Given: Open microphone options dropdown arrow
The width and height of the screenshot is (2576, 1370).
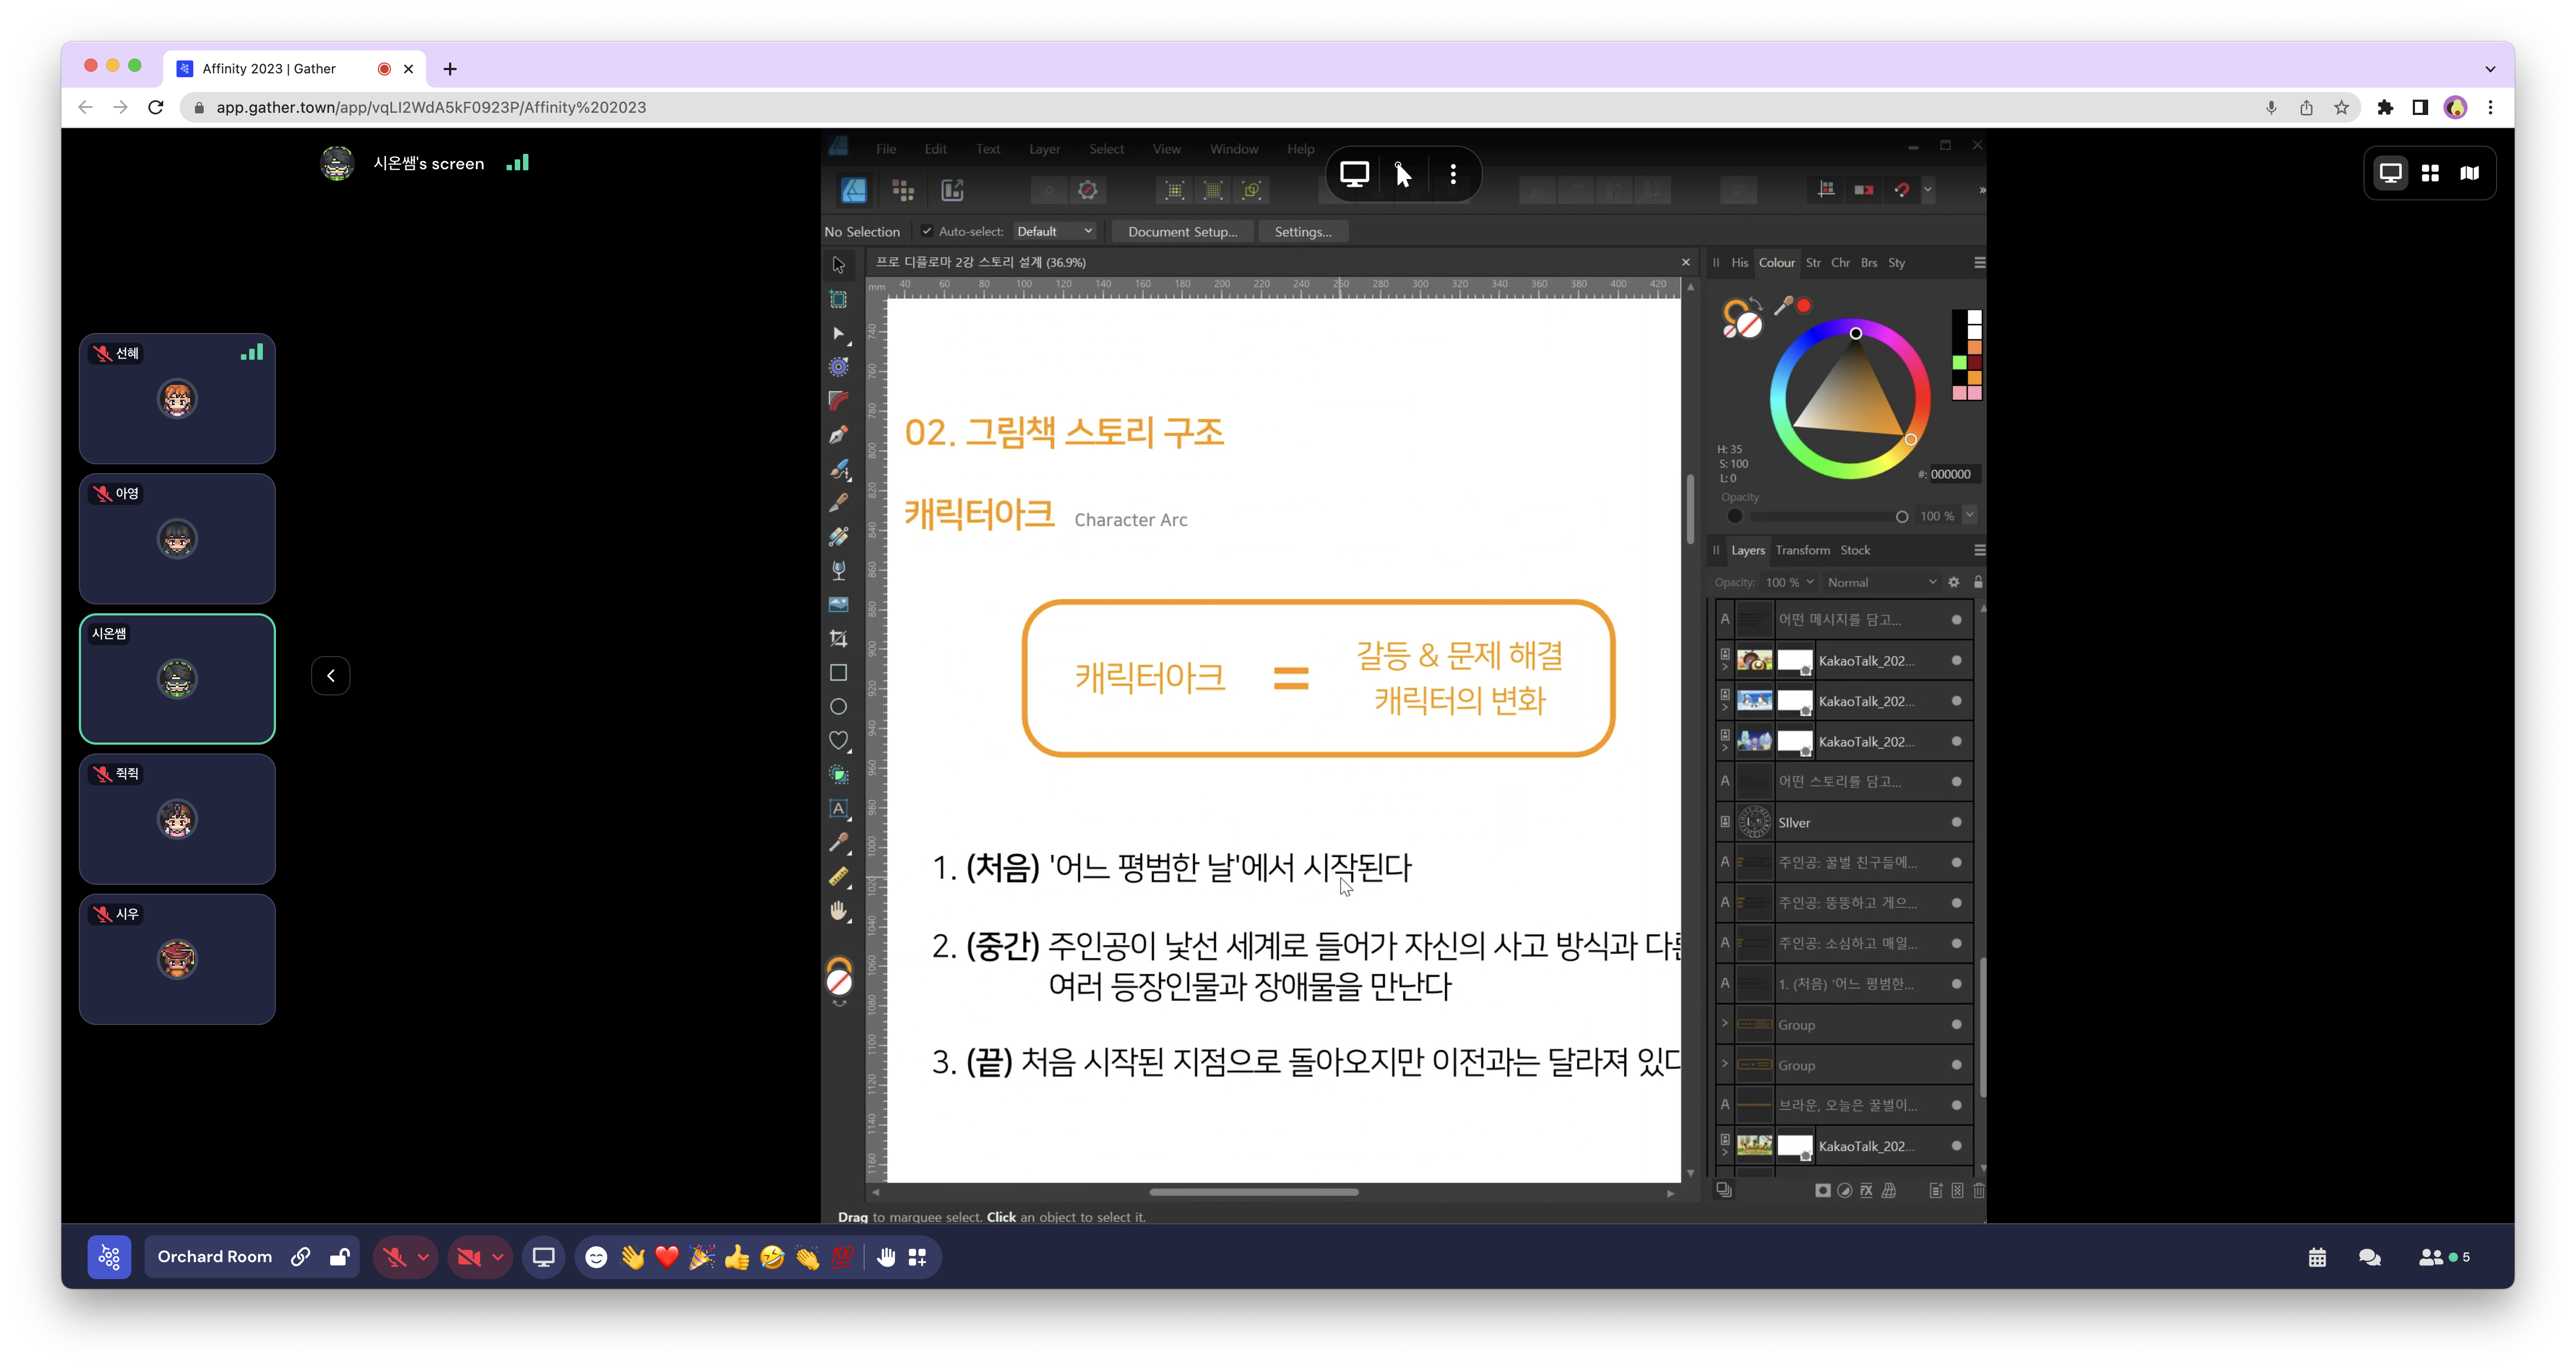Looking at the screenshot, I should [424, 1257].
